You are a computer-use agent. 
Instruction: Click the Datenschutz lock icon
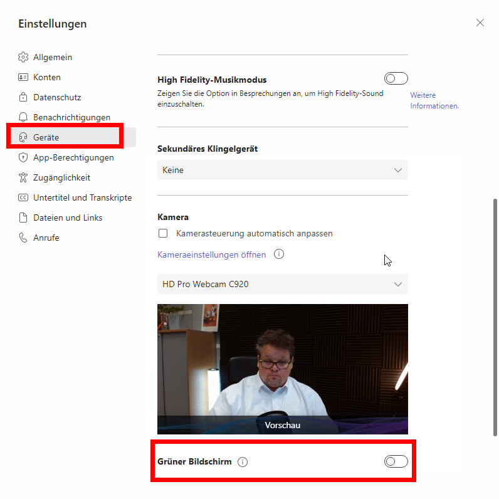(23, 97)
